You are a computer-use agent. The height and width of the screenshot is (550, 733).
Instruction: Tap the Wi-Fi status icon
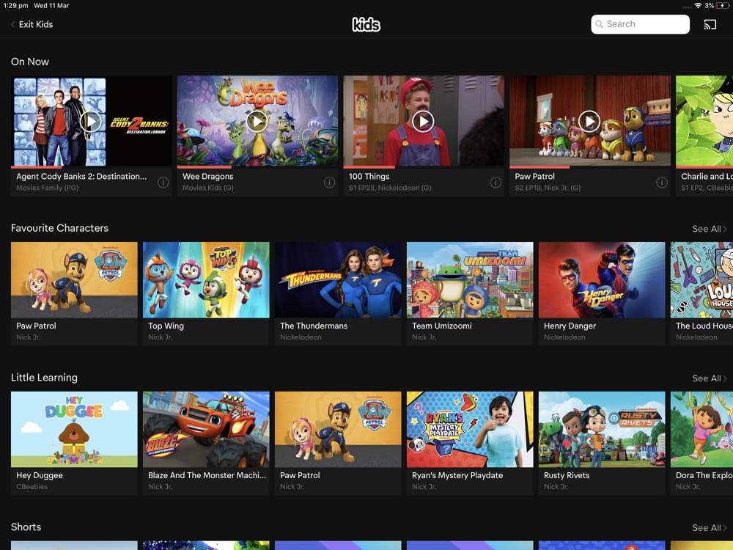pyautogui.click(x=698, y=6)
